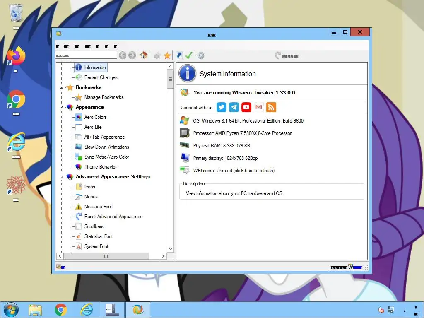This screenshot has height=318, width=424.
Task: Click the WEI score icon
Action: [185, 170]
